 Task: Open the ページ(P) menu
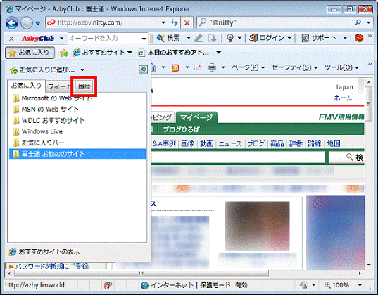[248, 67]
